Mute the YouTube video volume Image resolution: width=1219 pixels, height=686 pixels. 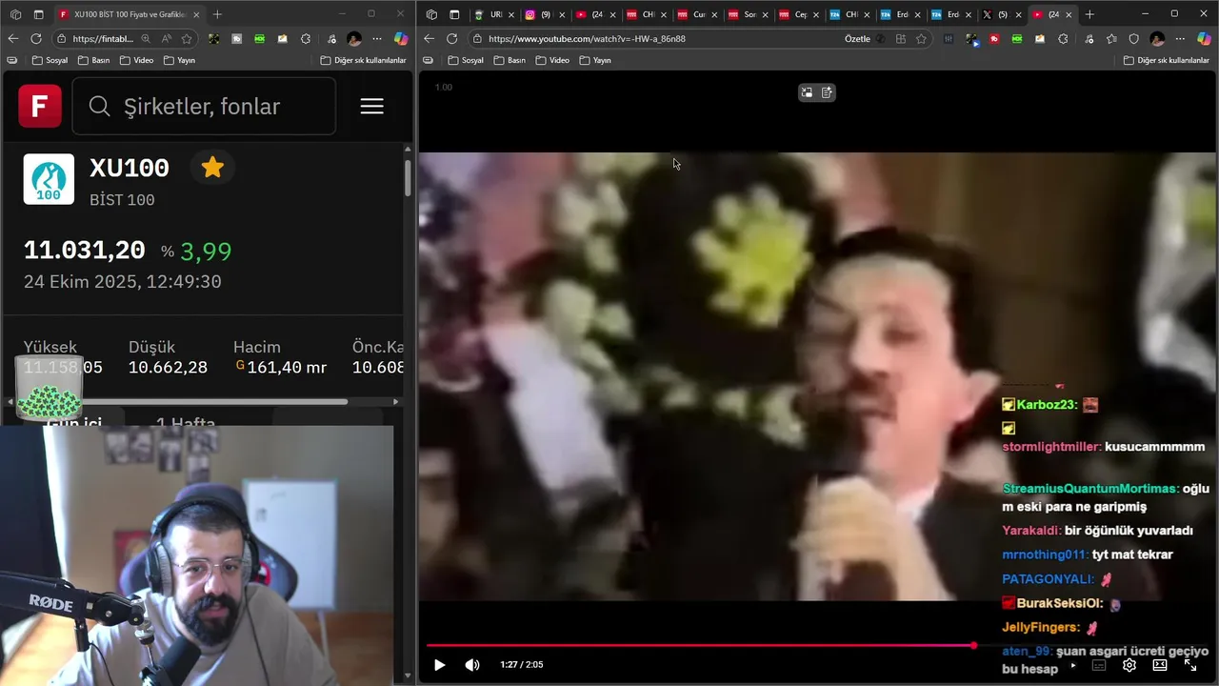[471, 665]
